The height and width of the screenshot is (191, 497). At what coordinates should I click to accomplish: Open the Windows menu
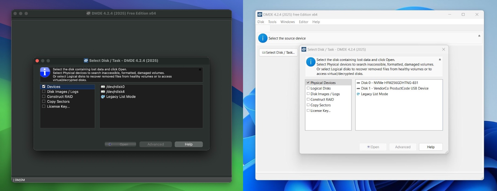(287, 22)
